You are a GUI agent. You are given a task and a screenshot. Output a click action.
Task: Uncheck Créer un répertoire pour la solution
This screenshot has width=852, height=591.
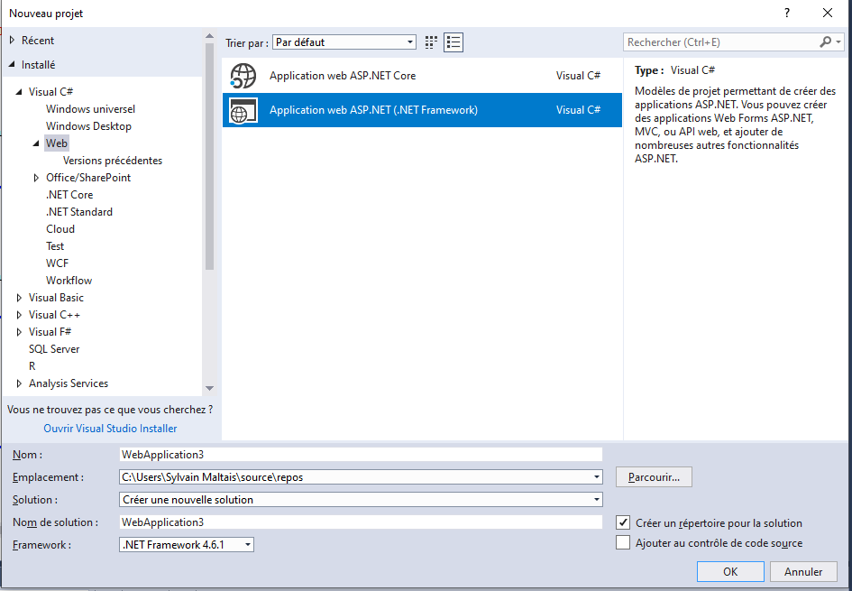click(x=623, y=522)
